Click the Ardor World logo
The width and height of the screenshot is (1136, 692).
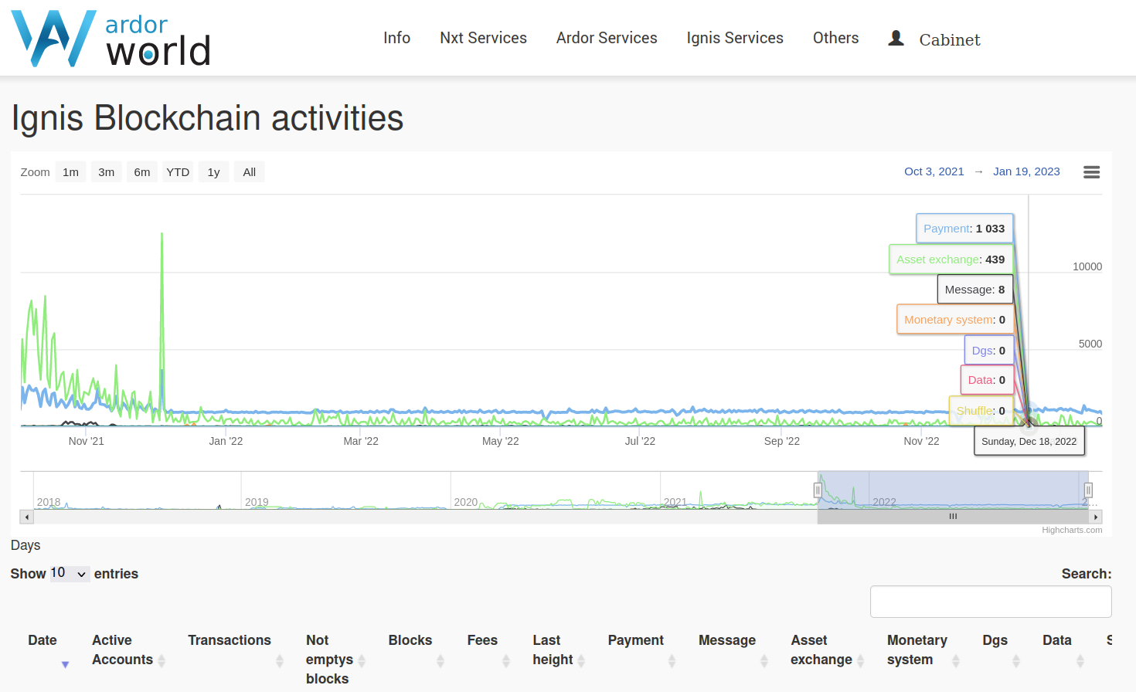[111, 39]
